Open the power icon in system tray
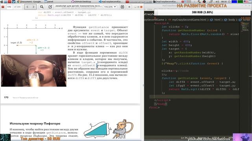 [229, 2]
